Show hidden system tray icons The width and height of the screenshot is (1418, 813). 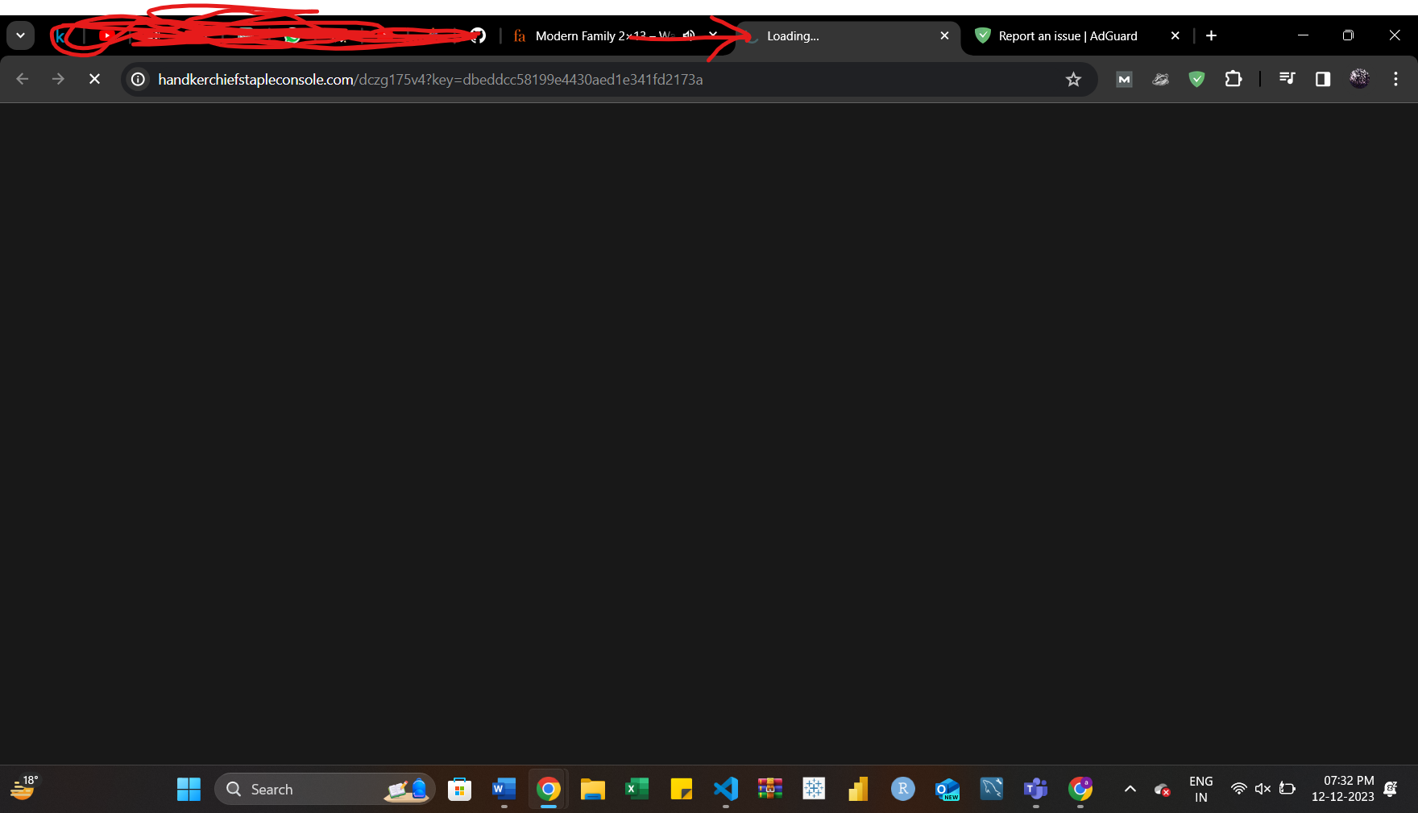click(1130, 789)
